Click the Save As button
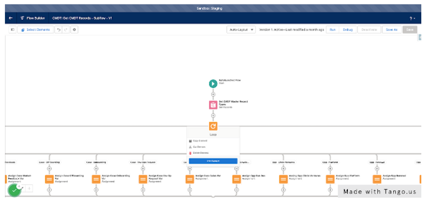429x202 pixels. coord(392,30)
